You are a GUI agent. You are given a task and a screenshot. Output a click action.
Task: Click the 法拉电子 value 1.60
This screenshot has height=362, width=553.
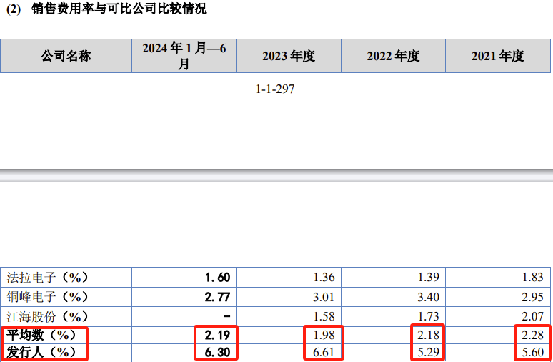tap(216, 277)
